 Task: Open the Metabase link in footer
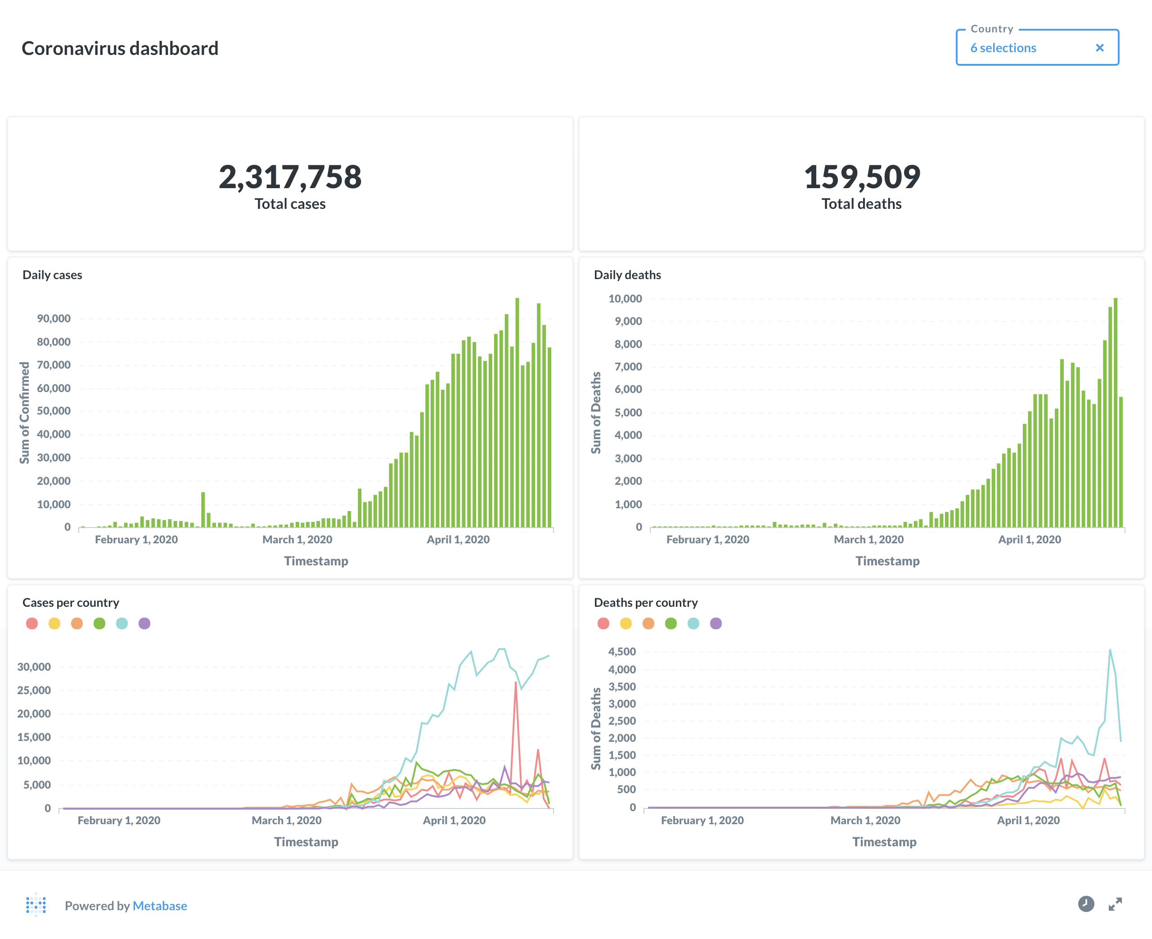pos(159,906)
